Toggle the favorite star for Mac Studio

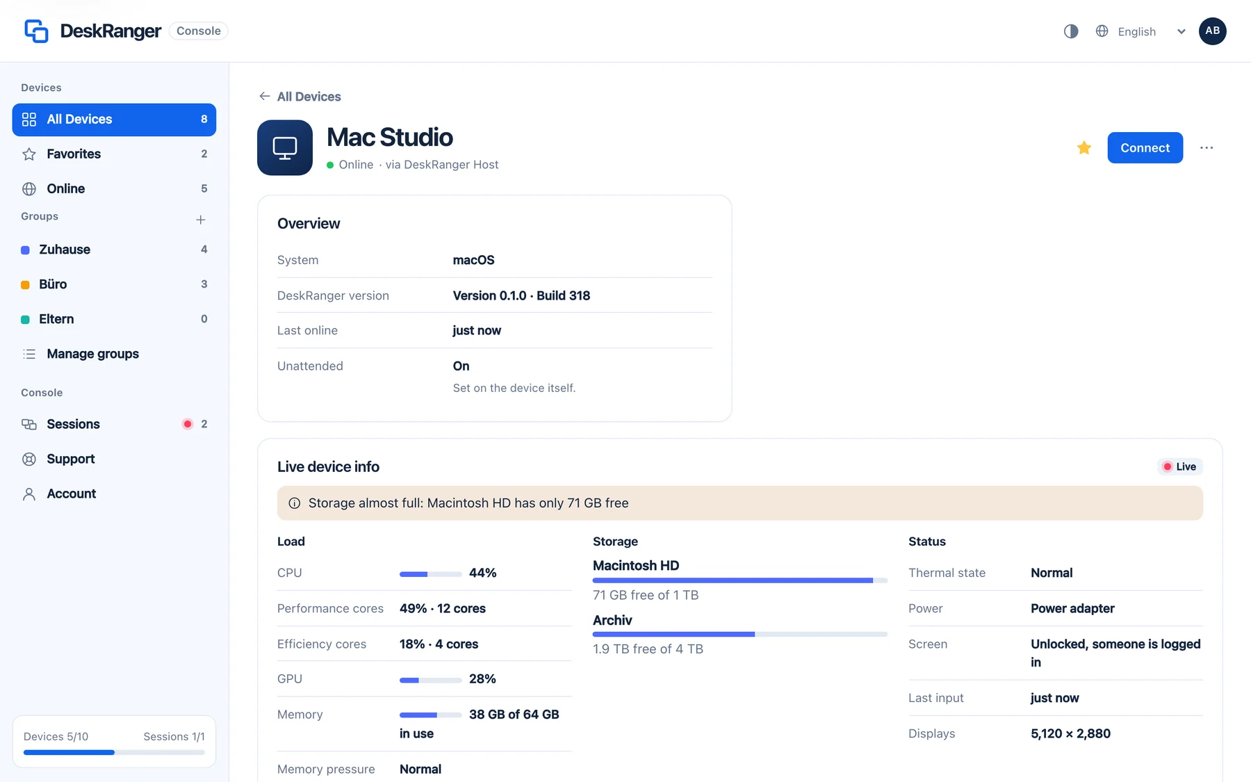[1084, 147]
